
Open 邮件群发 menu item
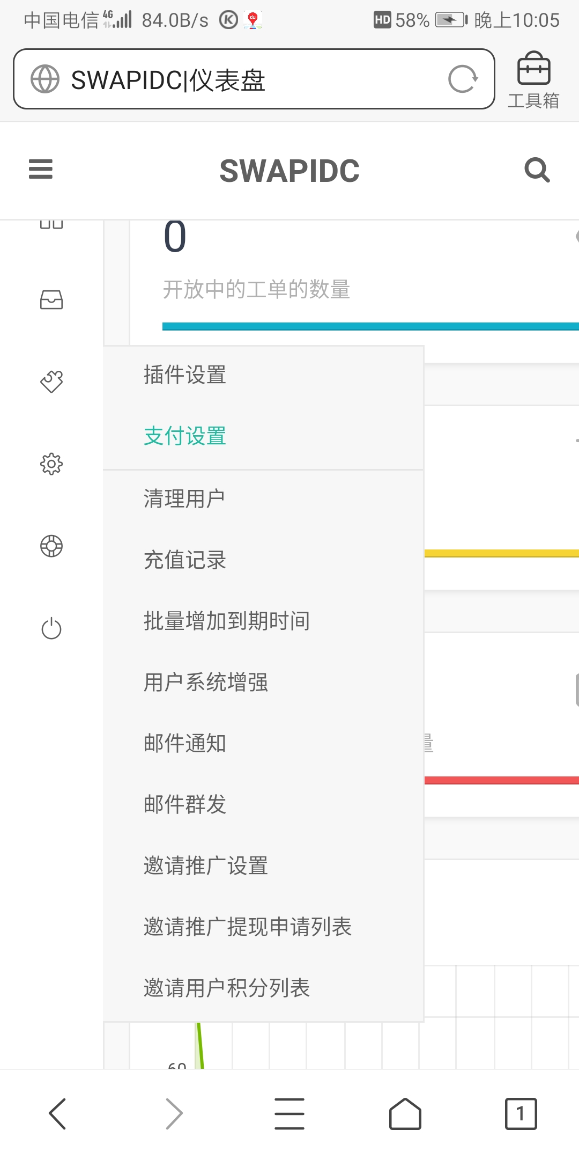185,804
